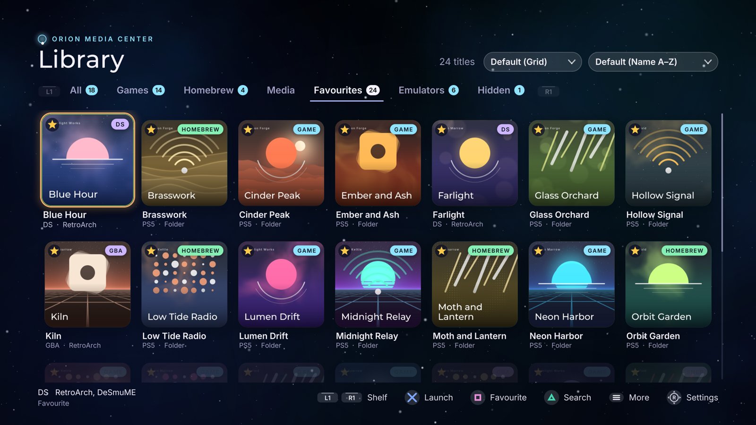Click the L1 shelf hint in footer
Viewport: 756px width, 425px height.
pos(327,398)
